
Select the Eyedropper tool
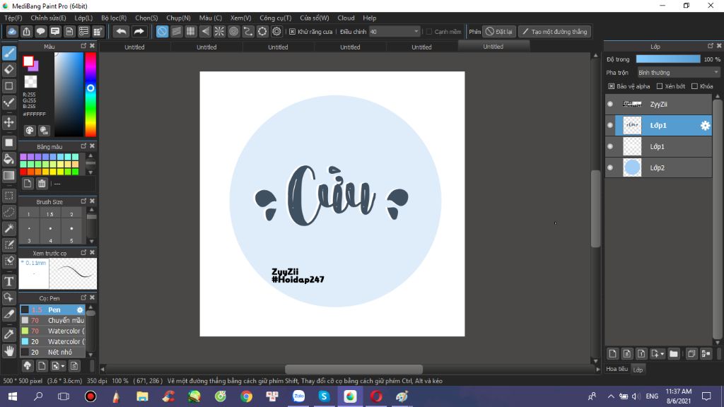coord(8,334)
